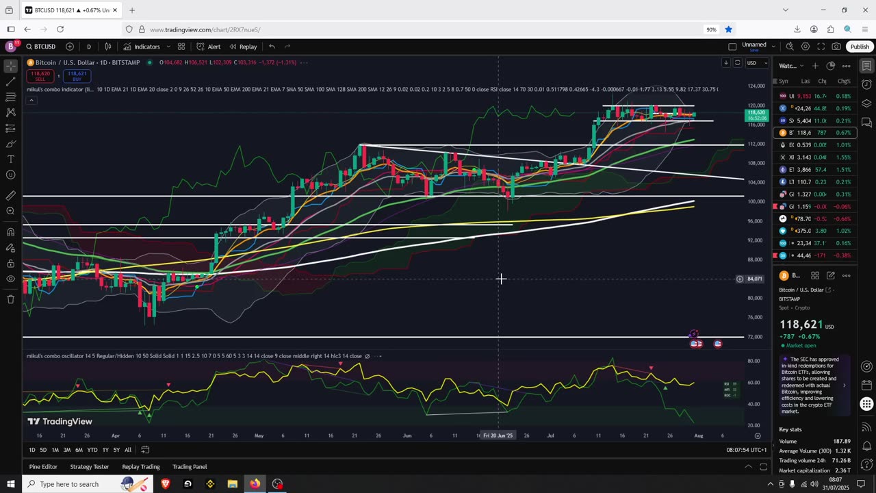Start bar Replay mode
The height and width of the screenshot is (493, 876).
243,47
